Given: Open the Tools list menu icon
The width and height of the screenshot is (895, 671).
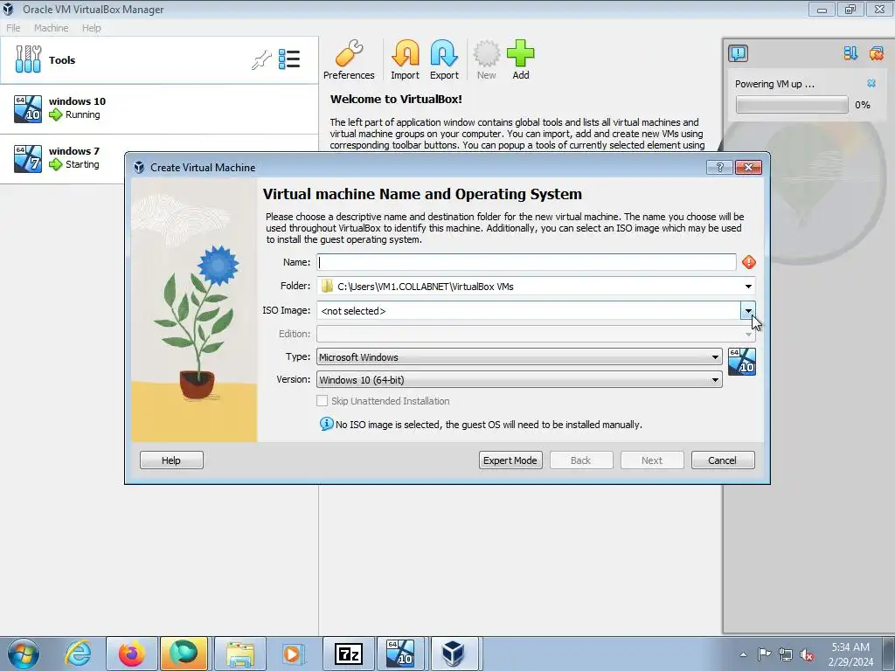Looking at the screenshot, I should click(x=289, y=59).
